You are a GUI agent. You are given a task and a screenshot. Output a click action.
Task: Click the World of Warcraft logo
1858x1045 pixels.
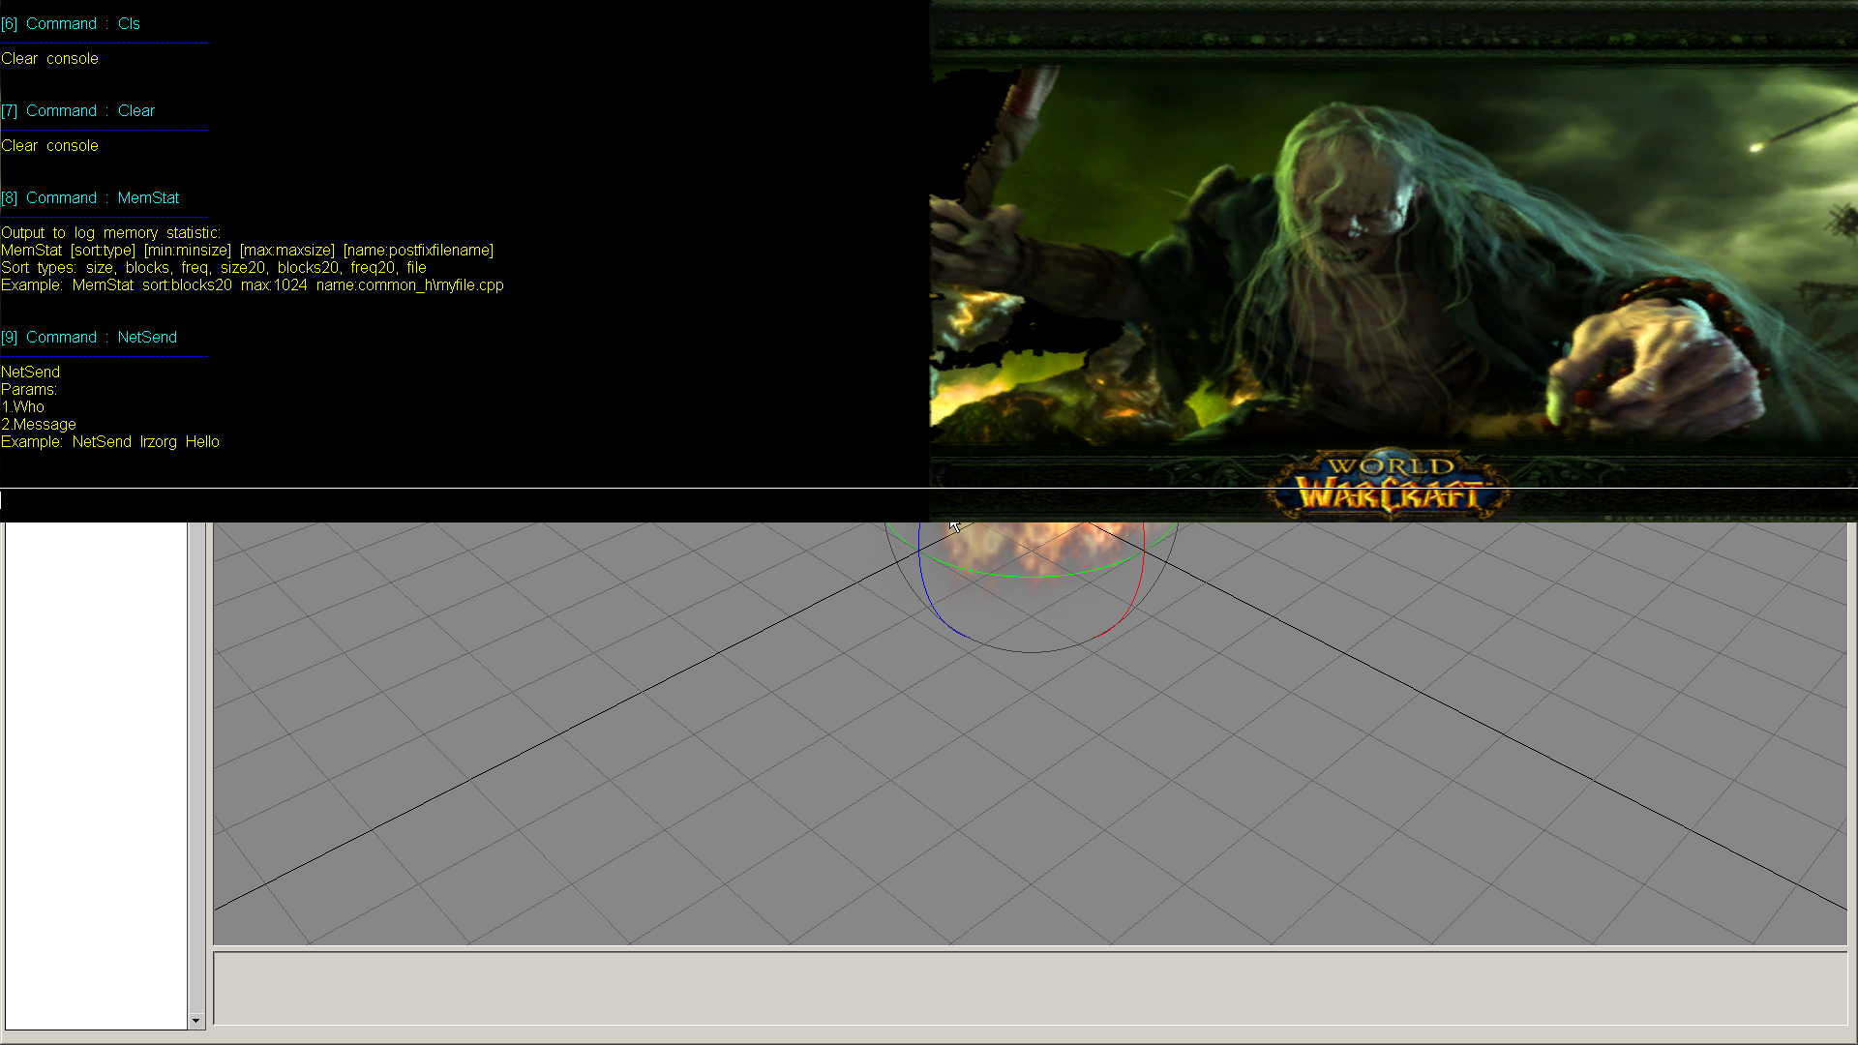point(1390,484)
